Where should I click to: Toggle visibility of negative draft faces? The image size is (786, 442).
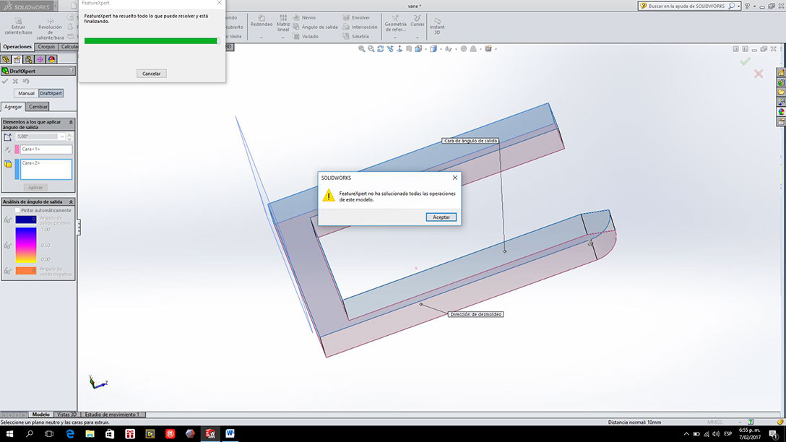7,271
